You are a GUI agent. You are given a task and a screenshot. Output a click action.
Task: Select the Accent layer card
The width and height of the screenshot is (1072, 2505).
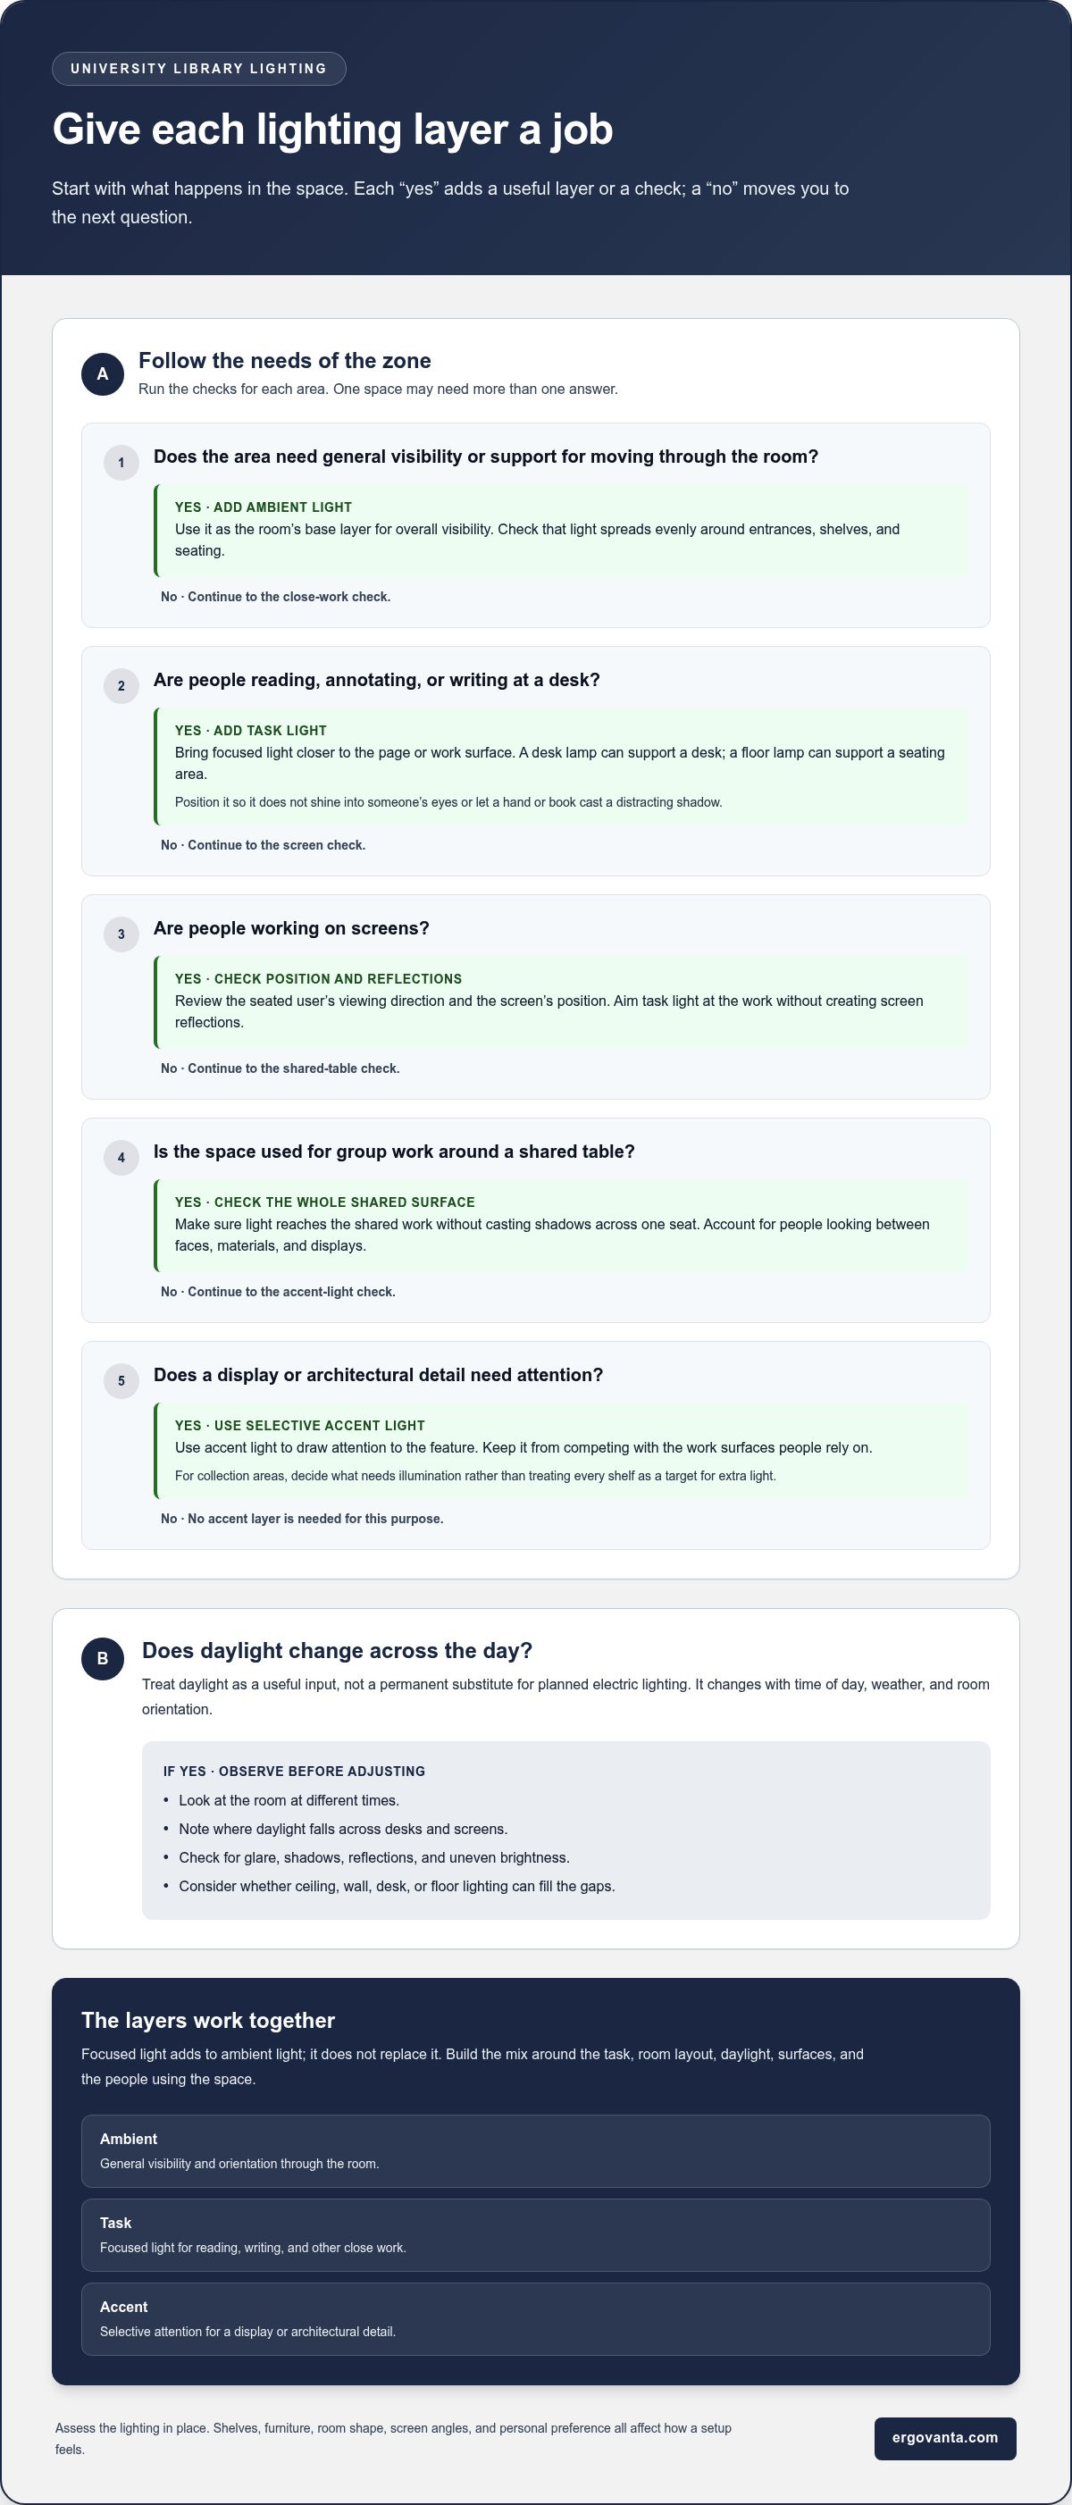(x=535, y=2318)
